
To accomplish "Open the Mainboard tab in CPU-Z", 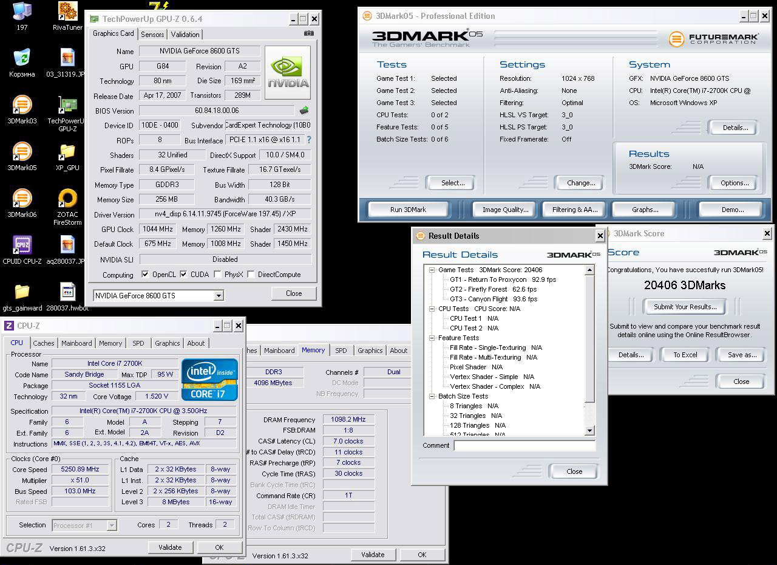I will coord(76,343).
